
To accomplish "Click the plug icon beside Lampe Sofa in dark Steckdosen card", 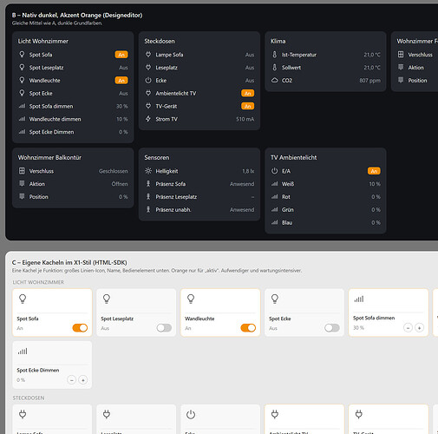I will click(x=148, y=55).
